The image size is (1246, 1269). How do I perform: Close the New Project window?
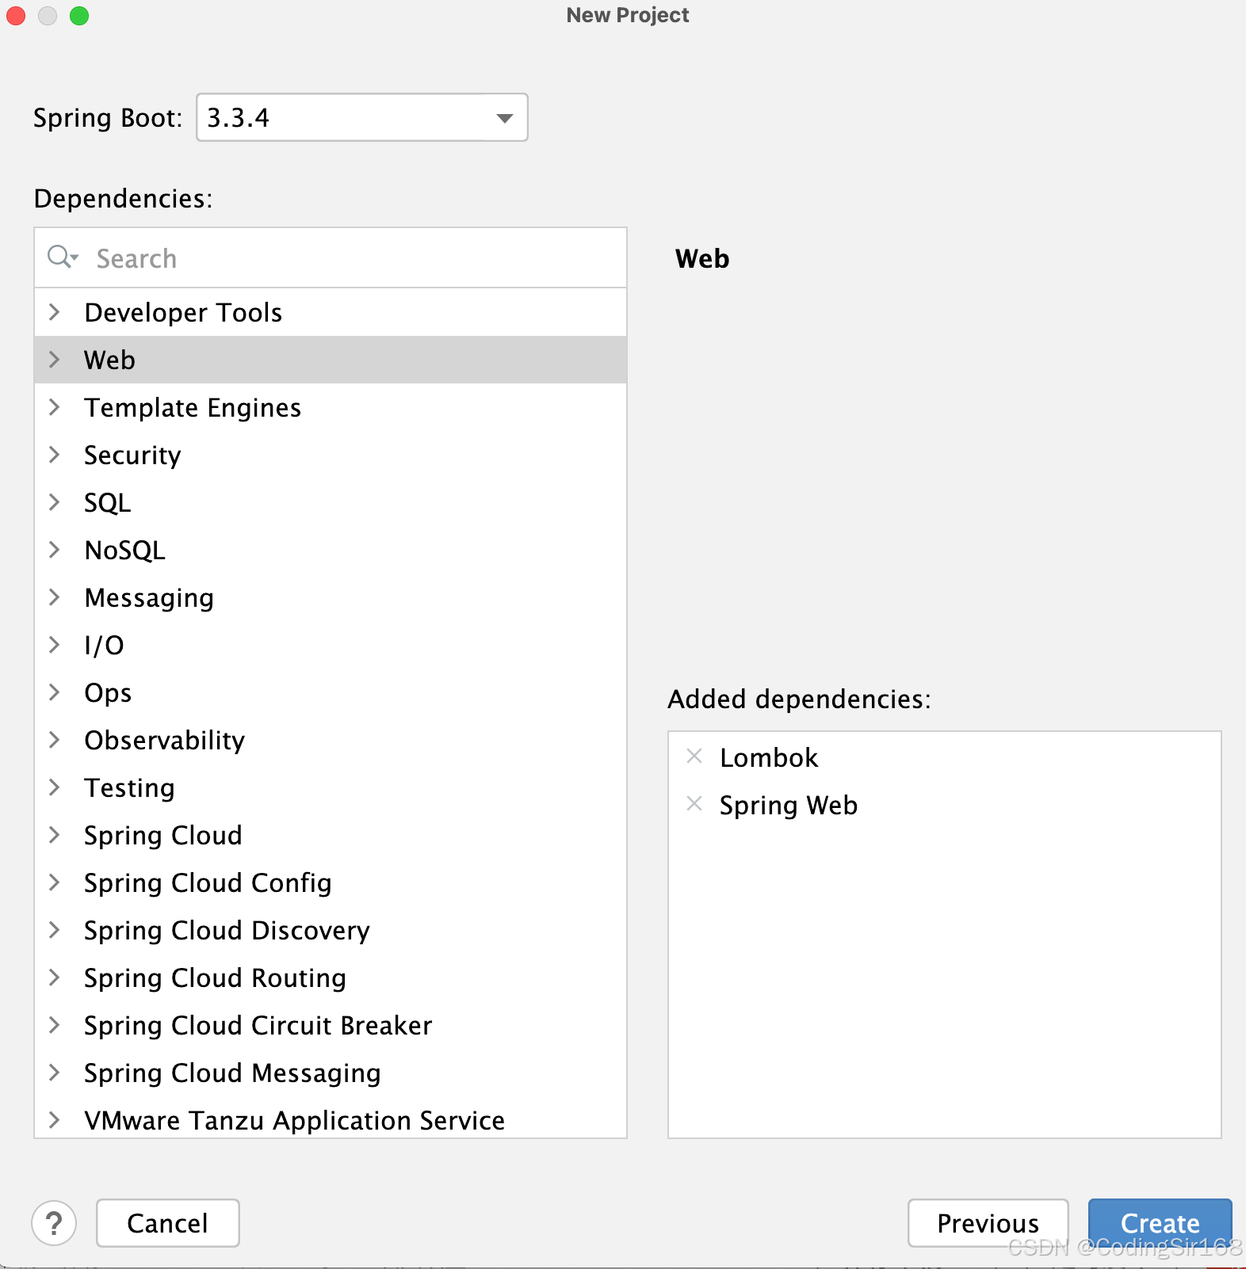[16, 16]
